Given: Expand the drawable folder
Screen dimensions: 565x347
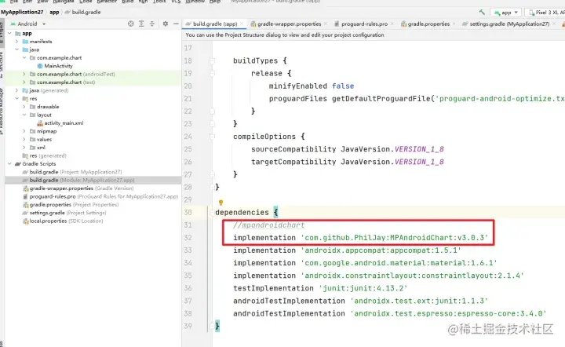Looking at the screenshot, I should [24, 107].
